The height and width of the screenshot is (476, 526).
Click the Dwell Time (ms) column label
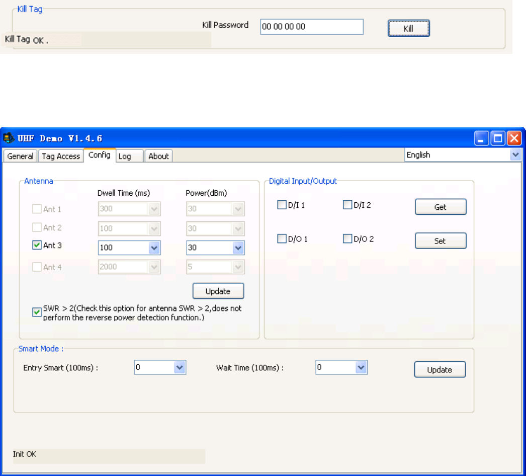click(x=123, y=193)
